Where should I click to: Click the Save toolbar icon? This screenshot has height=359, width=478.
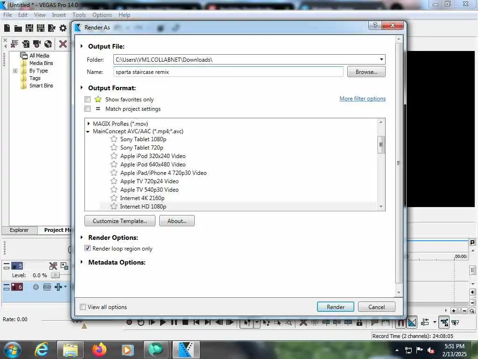point(29,29)
